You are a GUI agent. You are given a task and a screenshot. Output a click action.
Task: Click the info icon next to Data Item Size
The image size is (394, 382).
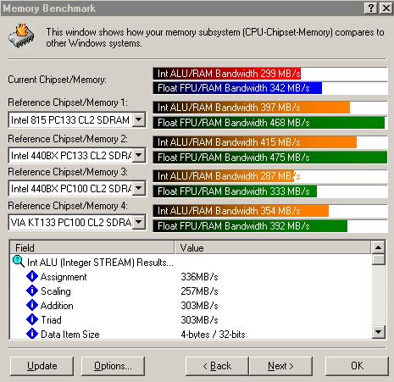(32, 334)
